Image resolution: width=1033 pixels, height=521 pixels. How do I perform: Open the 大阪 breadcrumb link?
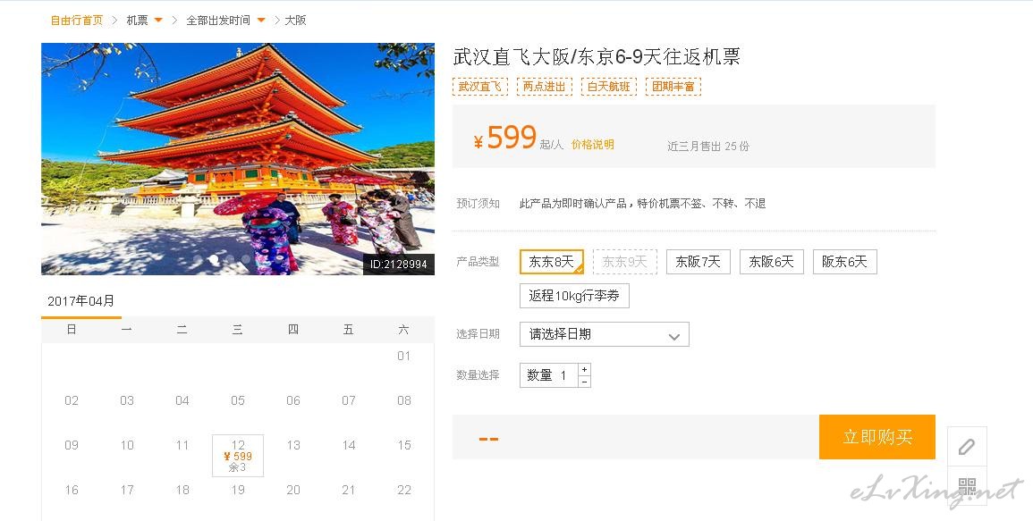tap(295, 21)
